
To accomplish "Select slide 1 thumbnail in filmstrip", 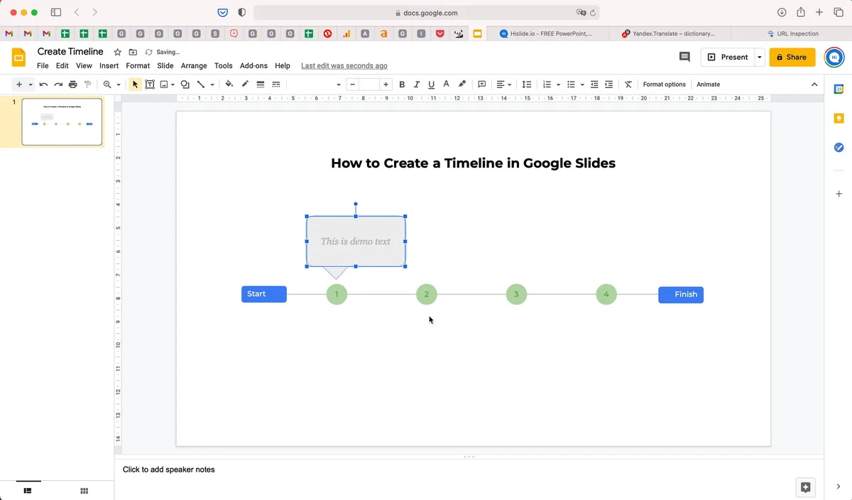I will [62, 121].
